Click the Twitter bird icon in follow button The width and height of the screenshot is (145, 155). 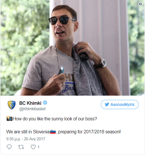click(107, 104)
